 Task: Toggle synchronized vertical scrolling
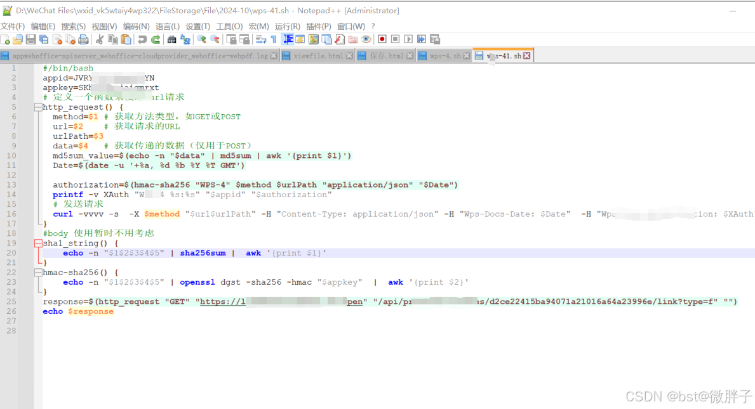click(x=232, y=39)
